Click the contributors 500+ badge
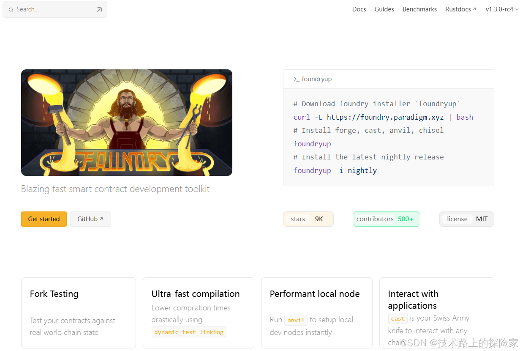 [x=387, y=219]
